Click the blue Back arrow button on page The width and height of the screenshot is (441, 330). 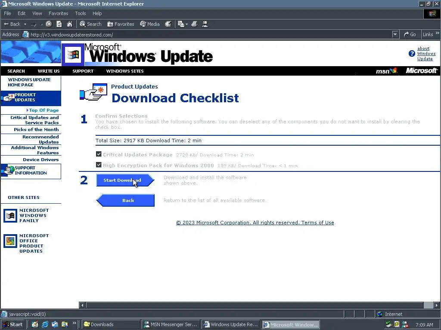click(125, 200)
